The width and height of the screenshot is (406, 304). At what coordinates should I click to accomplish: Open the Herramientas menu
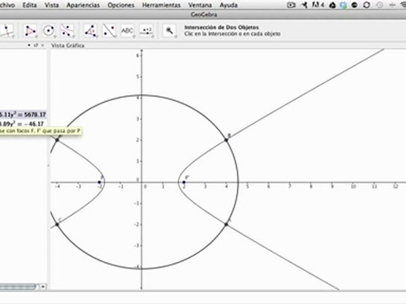pos(161,5)
